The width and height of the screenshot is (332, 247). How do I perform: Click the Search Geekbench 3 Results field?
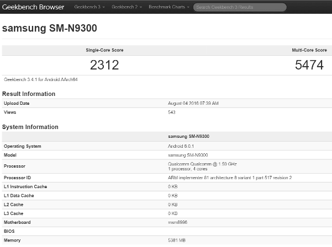coord(240,7)
